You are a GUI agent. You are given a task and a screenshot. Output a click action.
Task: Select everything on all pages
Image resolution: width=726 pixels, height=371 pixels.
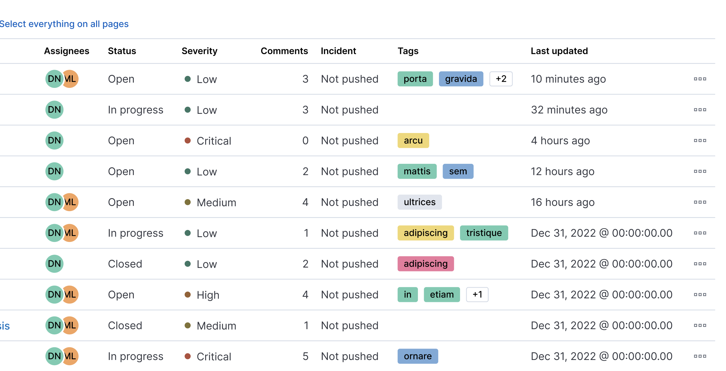[x=64, y=24]
